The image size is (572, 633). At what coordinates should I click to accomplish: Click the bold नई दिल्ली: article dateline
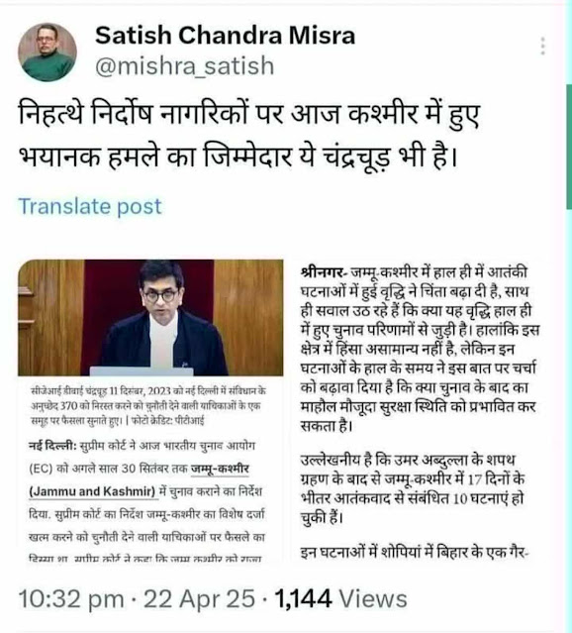pos(52,446)
